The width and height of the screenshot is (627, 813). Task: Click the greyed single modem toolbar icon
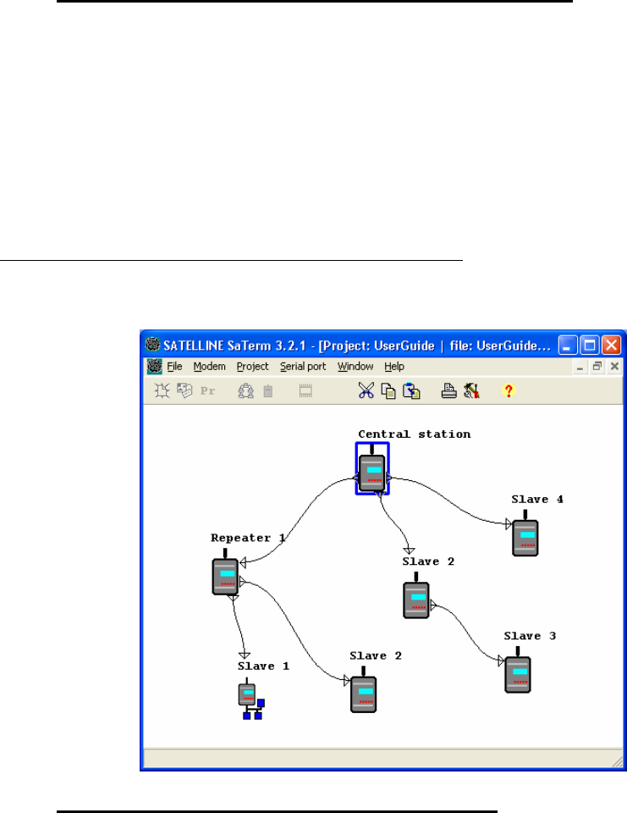pos(268,390)
